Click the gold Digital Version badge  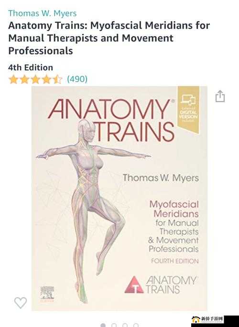click(x=188, y=110)
